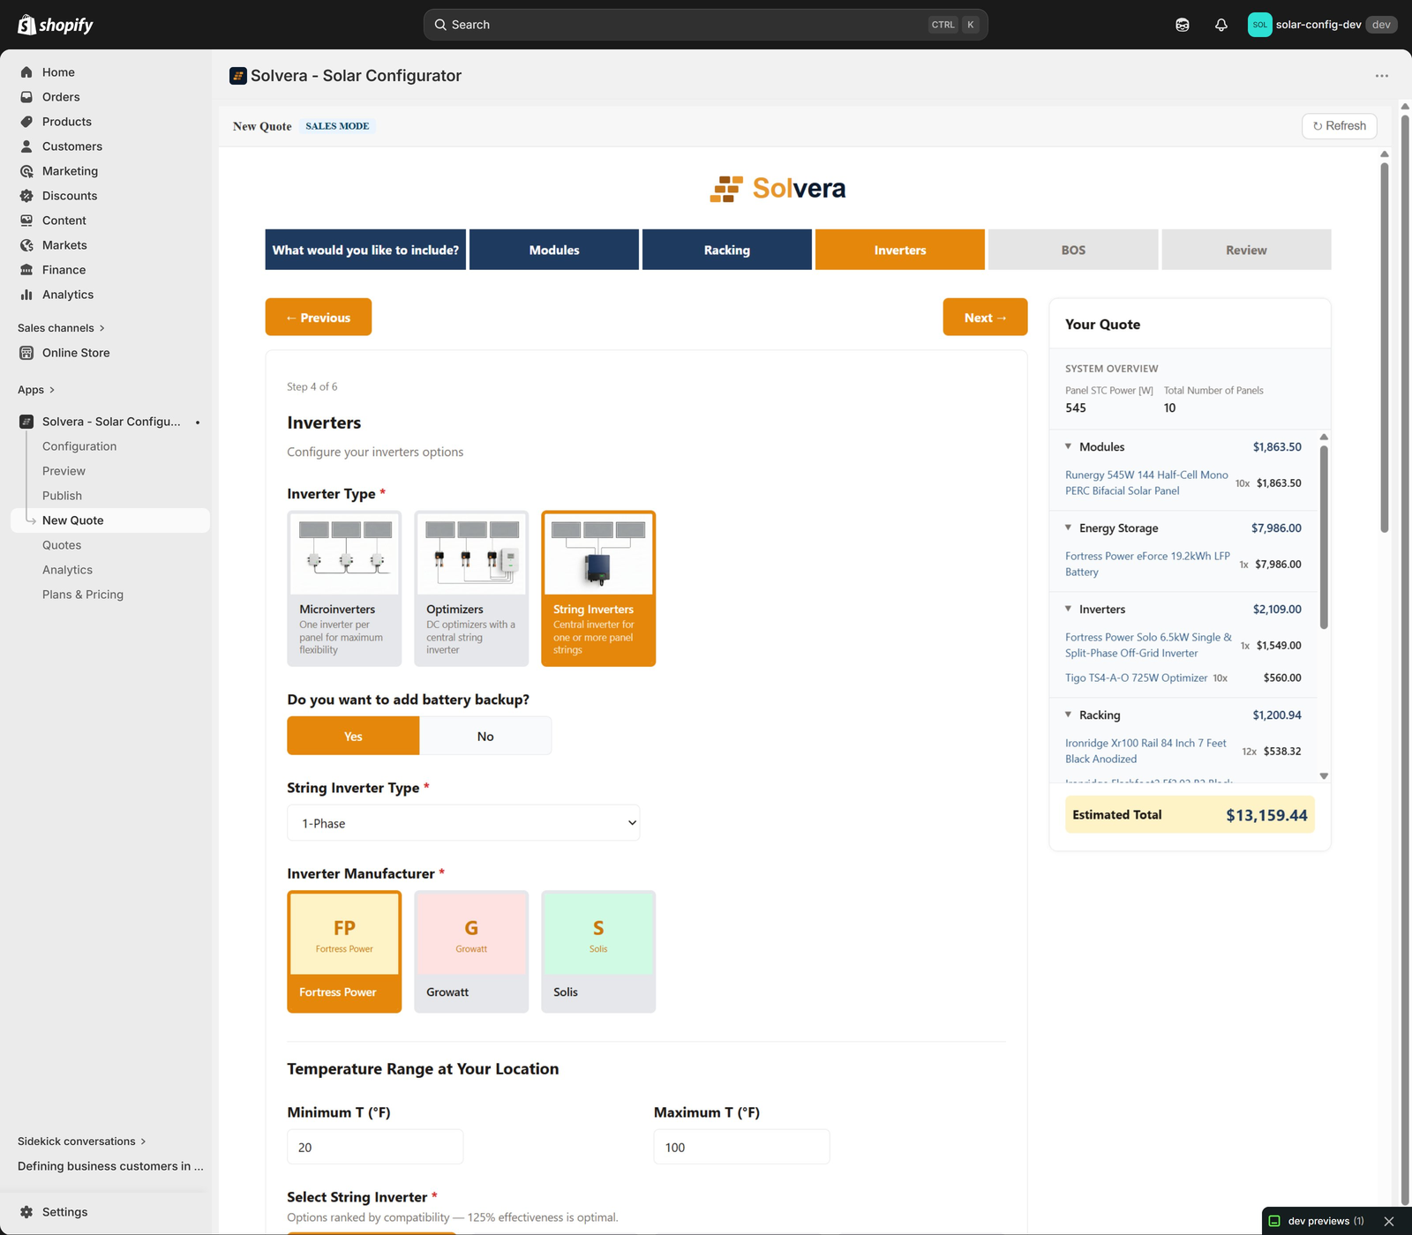Click the Settings gear icon
Image resolution: width=1412 pixels, height=1235 pixels.
(26, 1212)
